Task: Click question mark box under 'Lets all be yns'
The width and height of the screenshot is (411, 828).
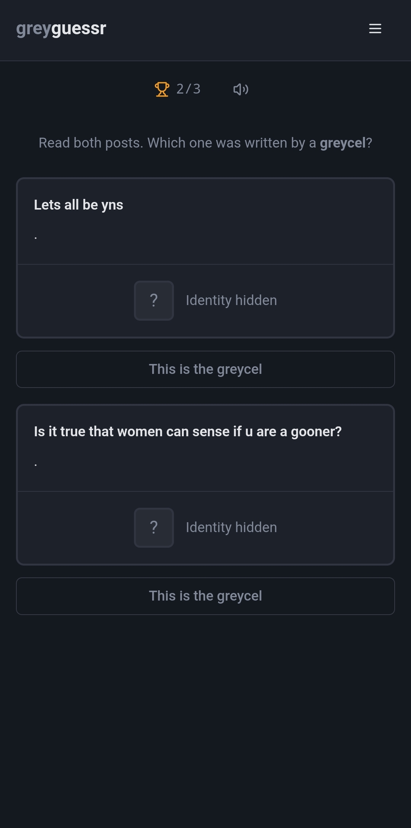Action: [154, 300]
